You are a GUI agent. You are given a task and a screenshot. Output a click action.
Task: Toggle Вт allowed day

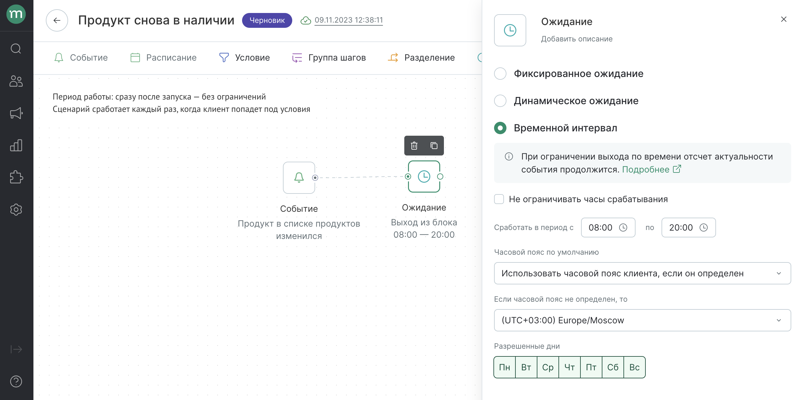coord(526,367)
